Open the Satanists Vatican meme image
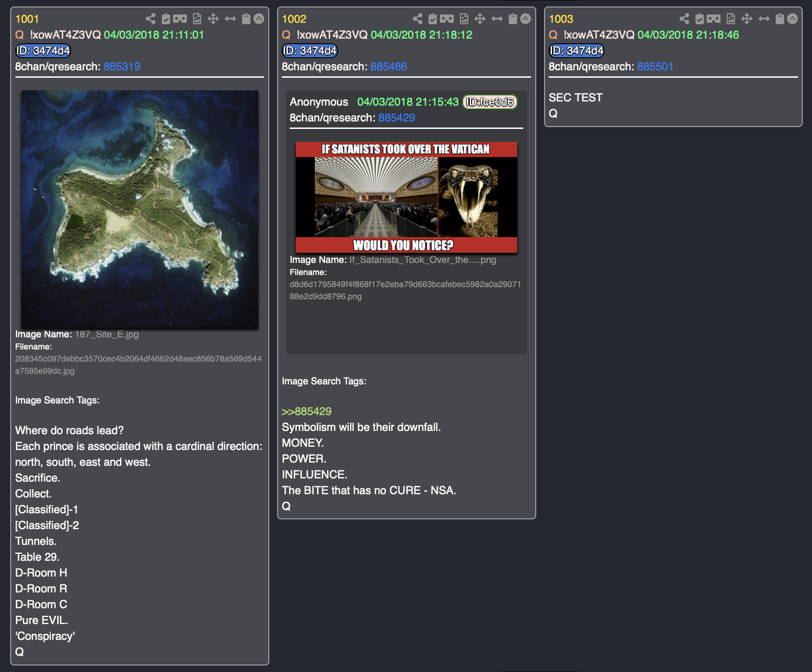Screen dimensions: 812x672 click(406, 197)
